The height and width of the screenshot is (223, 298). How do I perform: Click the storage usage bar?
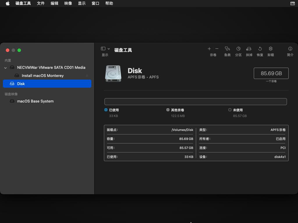pos(196,101)
